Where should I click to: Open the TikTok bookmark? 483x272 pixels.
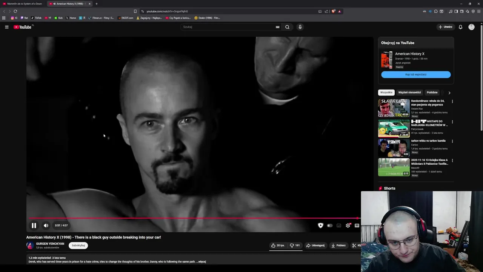click(x=36, y=18)
